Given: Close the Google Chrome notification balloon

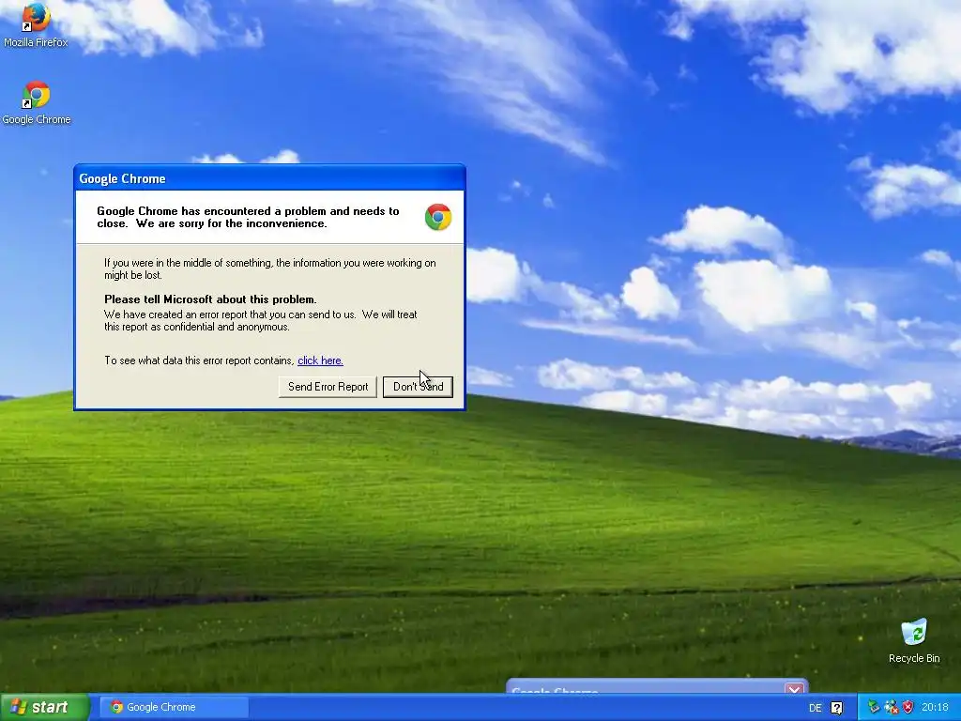Looking at the screenshot, I should click(794, 689).
